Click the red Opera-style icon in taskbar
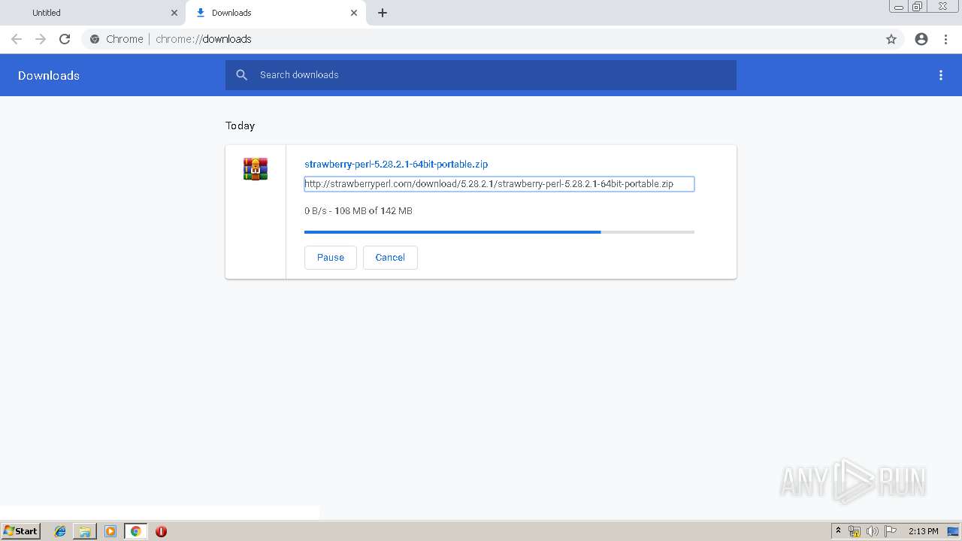The width and height of the screenshot is (962, 541). pyautogui.click(x=161, y=531)
